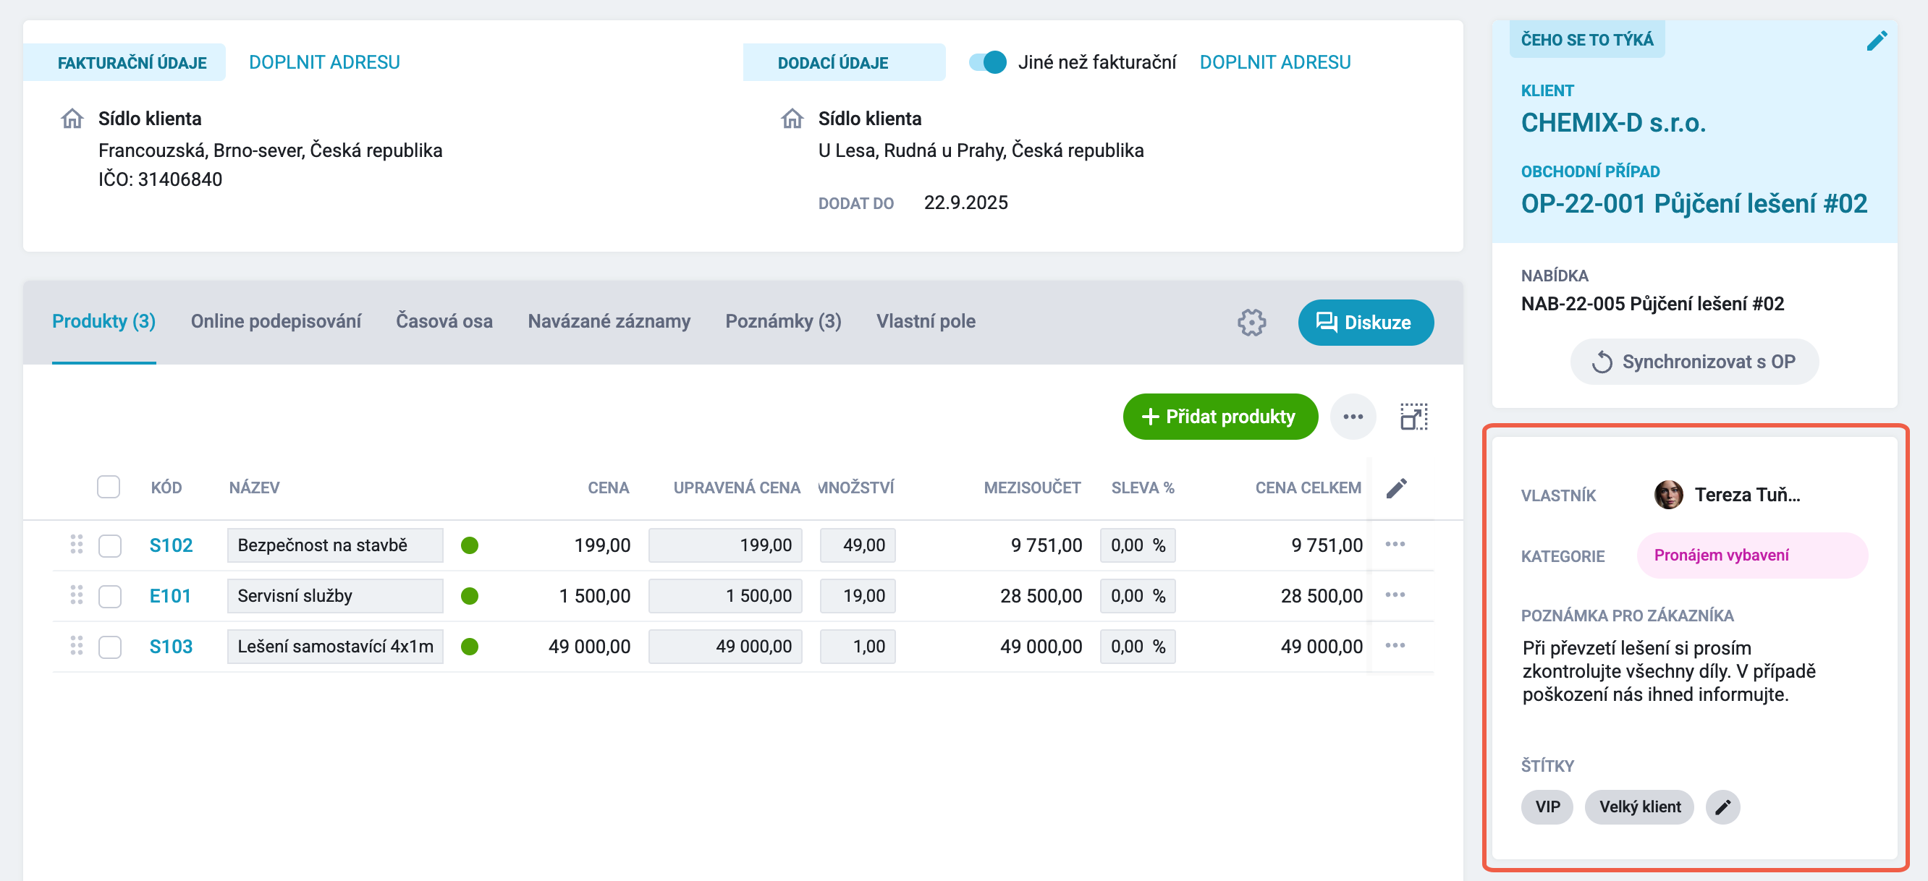
Task: Open more options beside Přidat produkty
Action: [x=1353, y=417]
